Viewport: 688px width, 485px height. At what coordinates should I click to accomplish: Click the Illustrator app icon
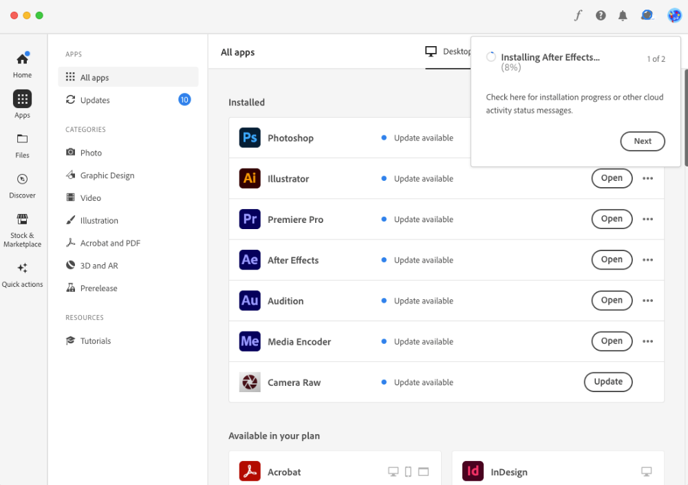[250, 178]
